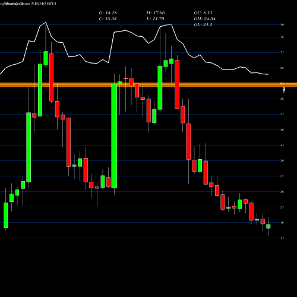Click the 36 price axis label
The height and width of the screenshot is (297, 297).
tap(282, 160)
